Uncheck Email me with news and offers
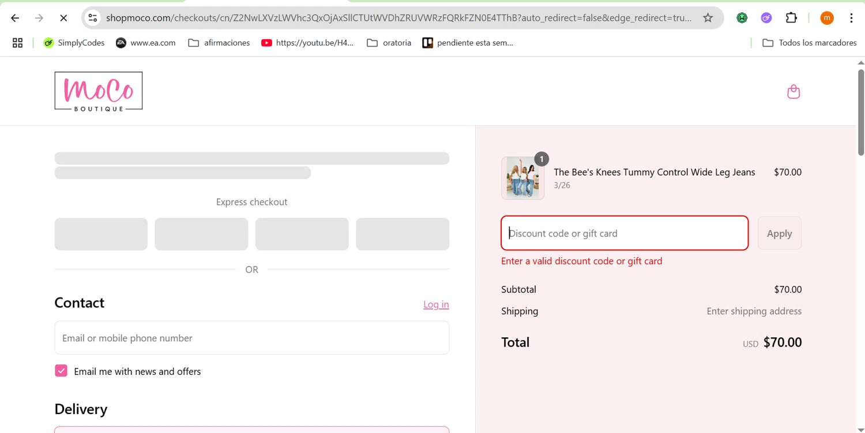The image size is (865, 433). click(61, 371)
